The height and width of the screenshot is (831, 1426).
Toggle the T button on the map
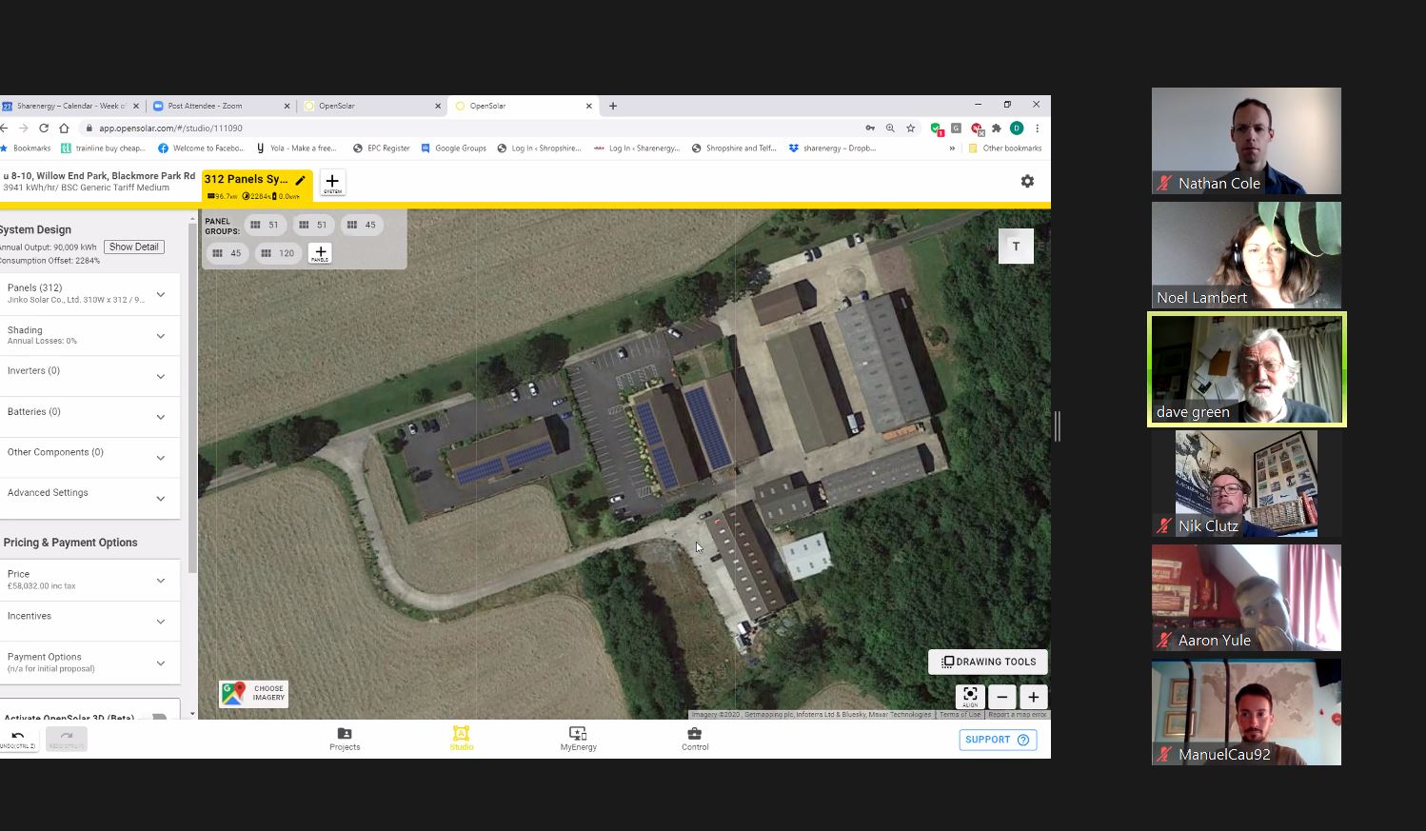[x=1016, y=247]
